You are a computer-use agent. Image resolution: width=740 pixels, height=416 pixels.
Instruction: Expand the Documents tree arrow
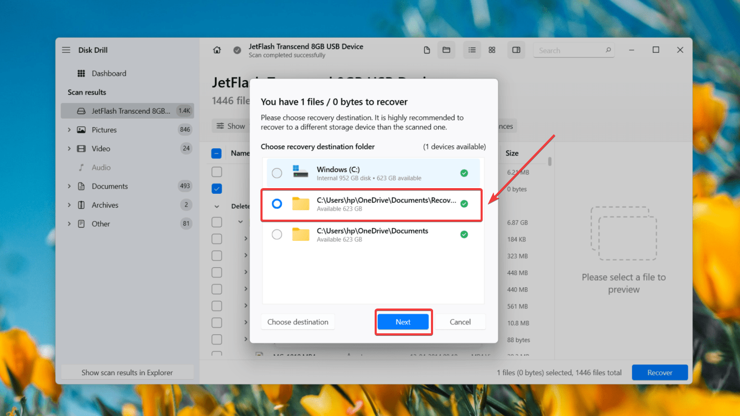coord(69,186)
